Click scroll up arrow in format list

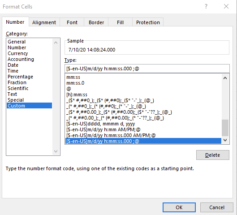click(225, 78)
